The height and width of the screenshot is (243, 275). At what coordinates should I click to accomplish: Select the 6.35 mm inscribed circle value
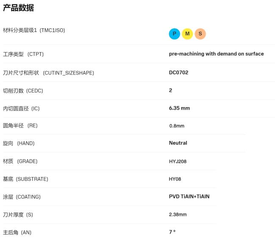point(179,108)
